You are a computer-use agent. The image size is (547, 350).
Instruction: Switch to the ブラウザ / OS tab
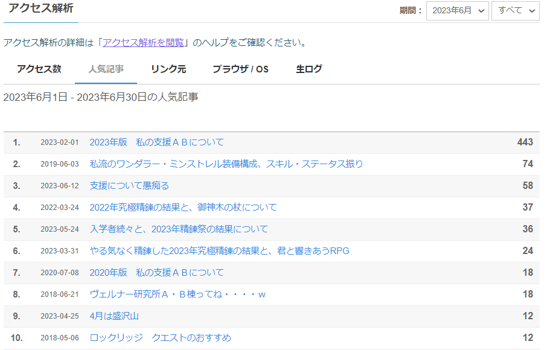pos(241,69)
